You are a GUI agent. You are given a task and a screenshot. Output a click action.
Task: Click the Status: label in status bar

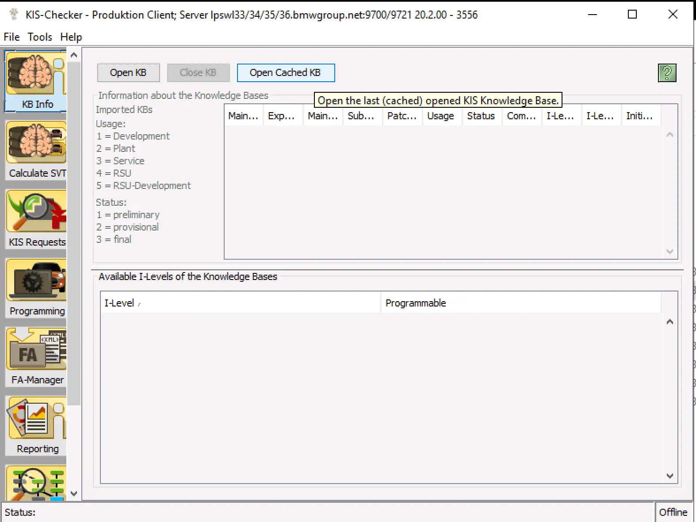click(20, 512)
